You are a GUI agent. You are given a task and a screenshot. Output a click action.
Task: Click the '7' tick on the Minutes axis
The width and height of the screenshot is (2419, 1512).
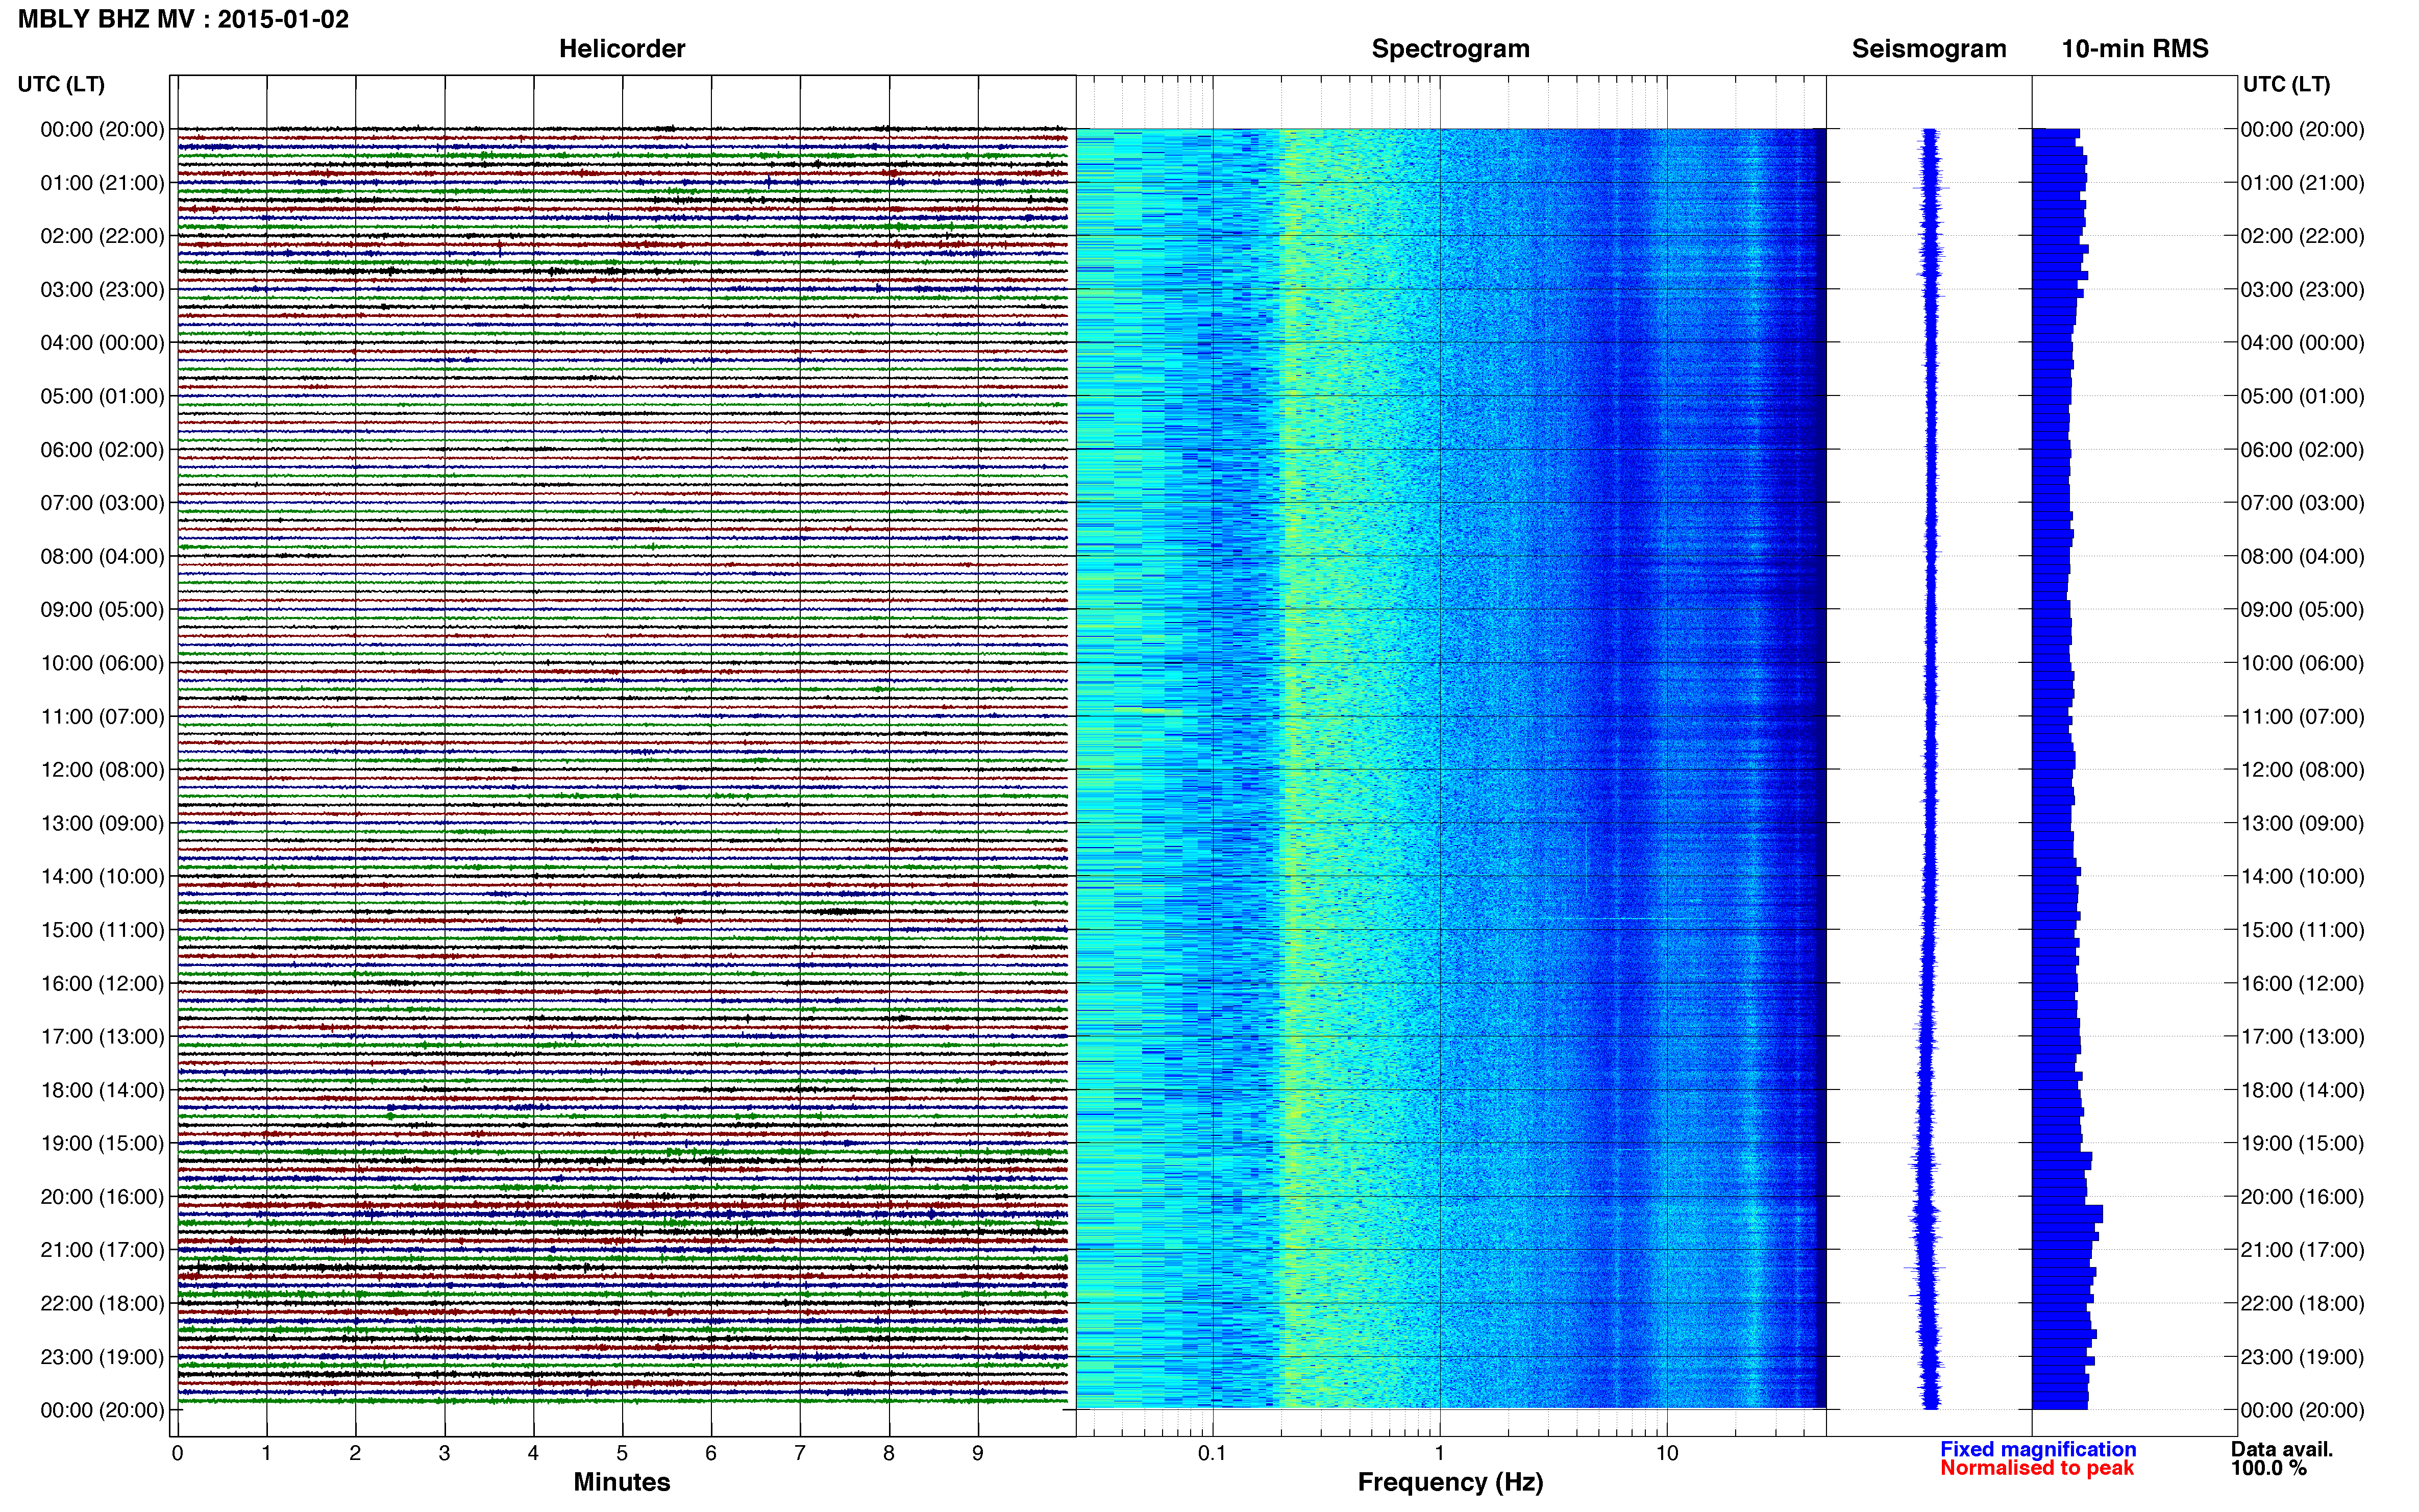click(800, 1453)
